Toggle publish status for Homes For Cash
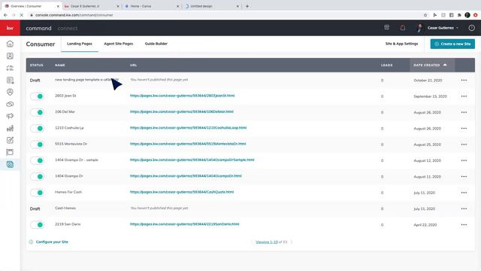The width and height of the screenshot is (481, 271). pyautogui.click(x=37, y=193)
